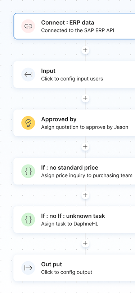The height and width of the screenshot is (293, 135).
Task: Add step below the Input node
Action: [x=85, y=98]
